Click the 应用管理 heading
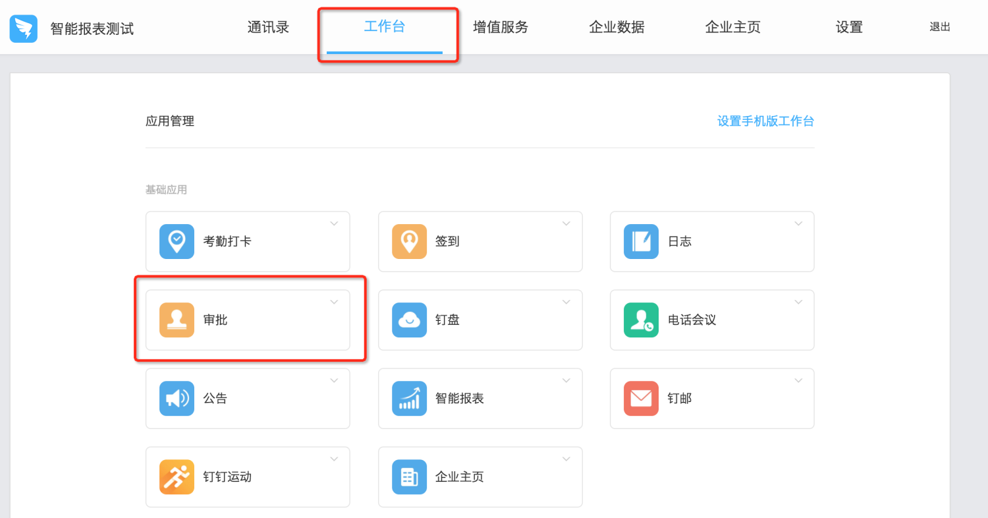 [x=170, y=121]
